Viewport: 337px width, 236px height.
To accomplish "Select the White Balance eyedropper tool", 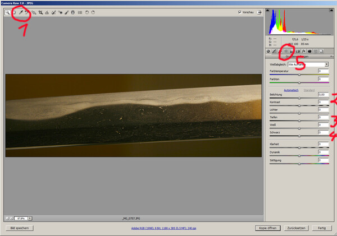I will pos(21,12).
